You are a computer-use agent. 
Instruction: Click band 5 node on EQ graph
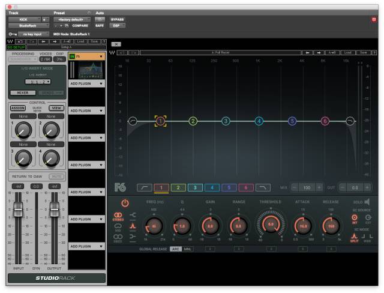point(292,121)
